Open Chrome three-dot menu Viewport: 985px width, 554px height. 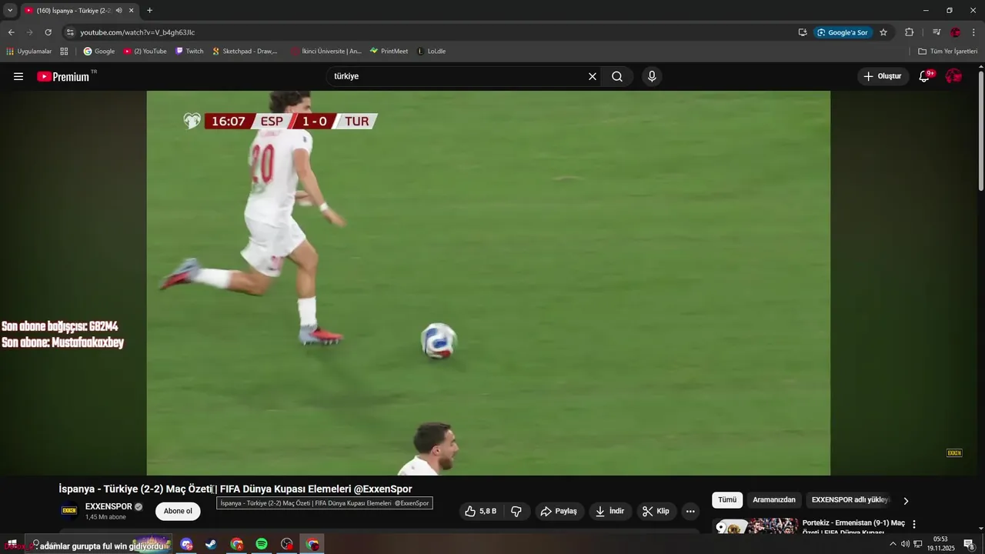(x=974, y=32)
